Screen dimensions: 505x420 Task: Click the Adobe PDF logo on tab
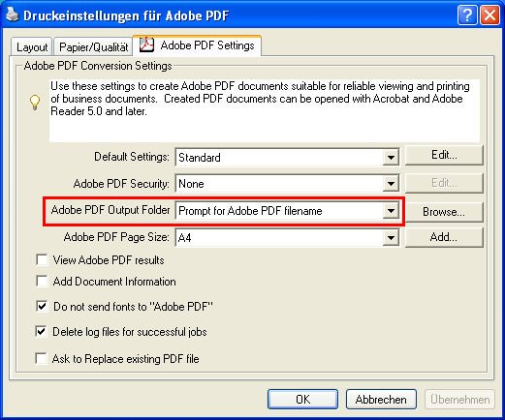point(146,45)
